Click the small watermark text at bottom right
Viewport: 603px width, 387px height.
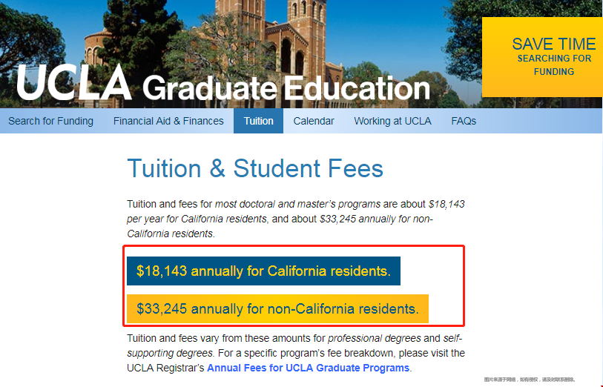coord(530,379)
